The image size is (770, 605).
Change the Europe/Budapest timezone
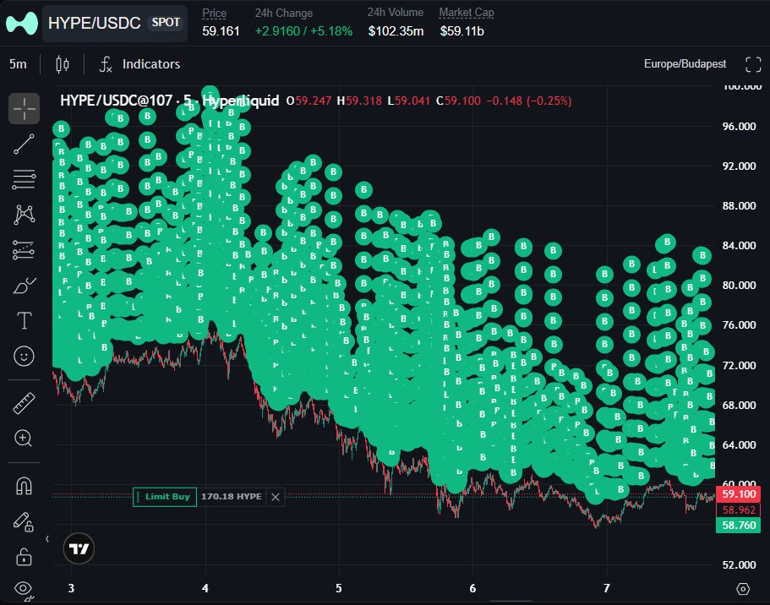(x=685, y=64)
